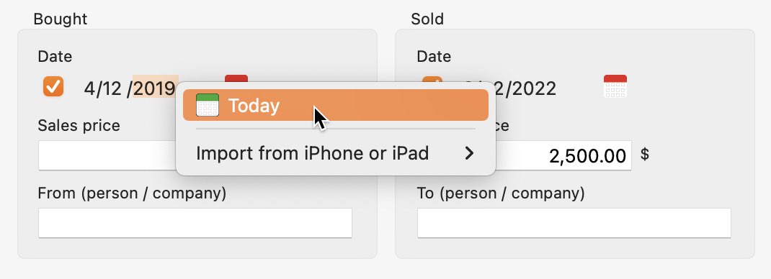This screenshot has height=279, width=771.
Task: Click the Bought Sales price input field
Action: [x=107, y=155]
